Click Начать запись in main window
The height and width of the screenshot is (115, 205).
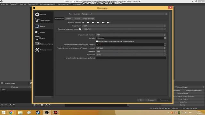(x=183, y=93)
